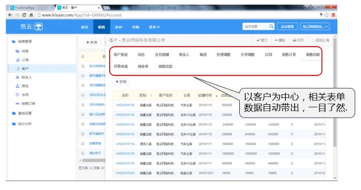Open the 分类调整 tab
The width and height of the screenshot is (361, 190).
point(248,54)
